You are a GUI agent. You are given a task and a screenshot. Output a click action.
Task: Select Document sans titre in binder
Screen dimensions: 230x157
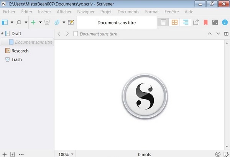point(27,42)
